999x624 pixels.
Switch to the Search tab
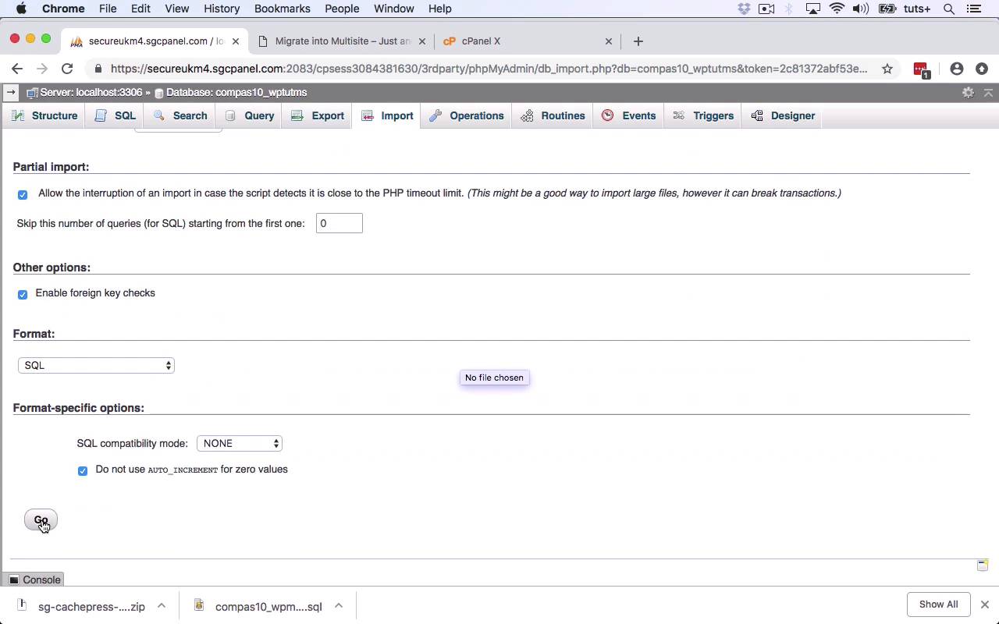point(180,115)
